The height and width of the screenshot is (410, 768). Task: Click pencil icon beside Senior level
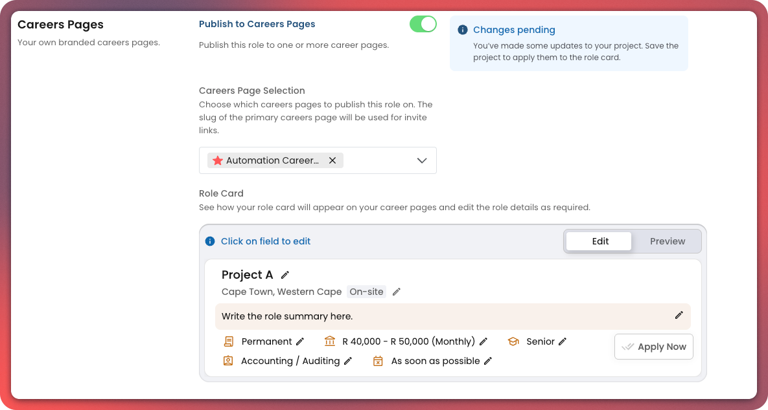(563, 341)
